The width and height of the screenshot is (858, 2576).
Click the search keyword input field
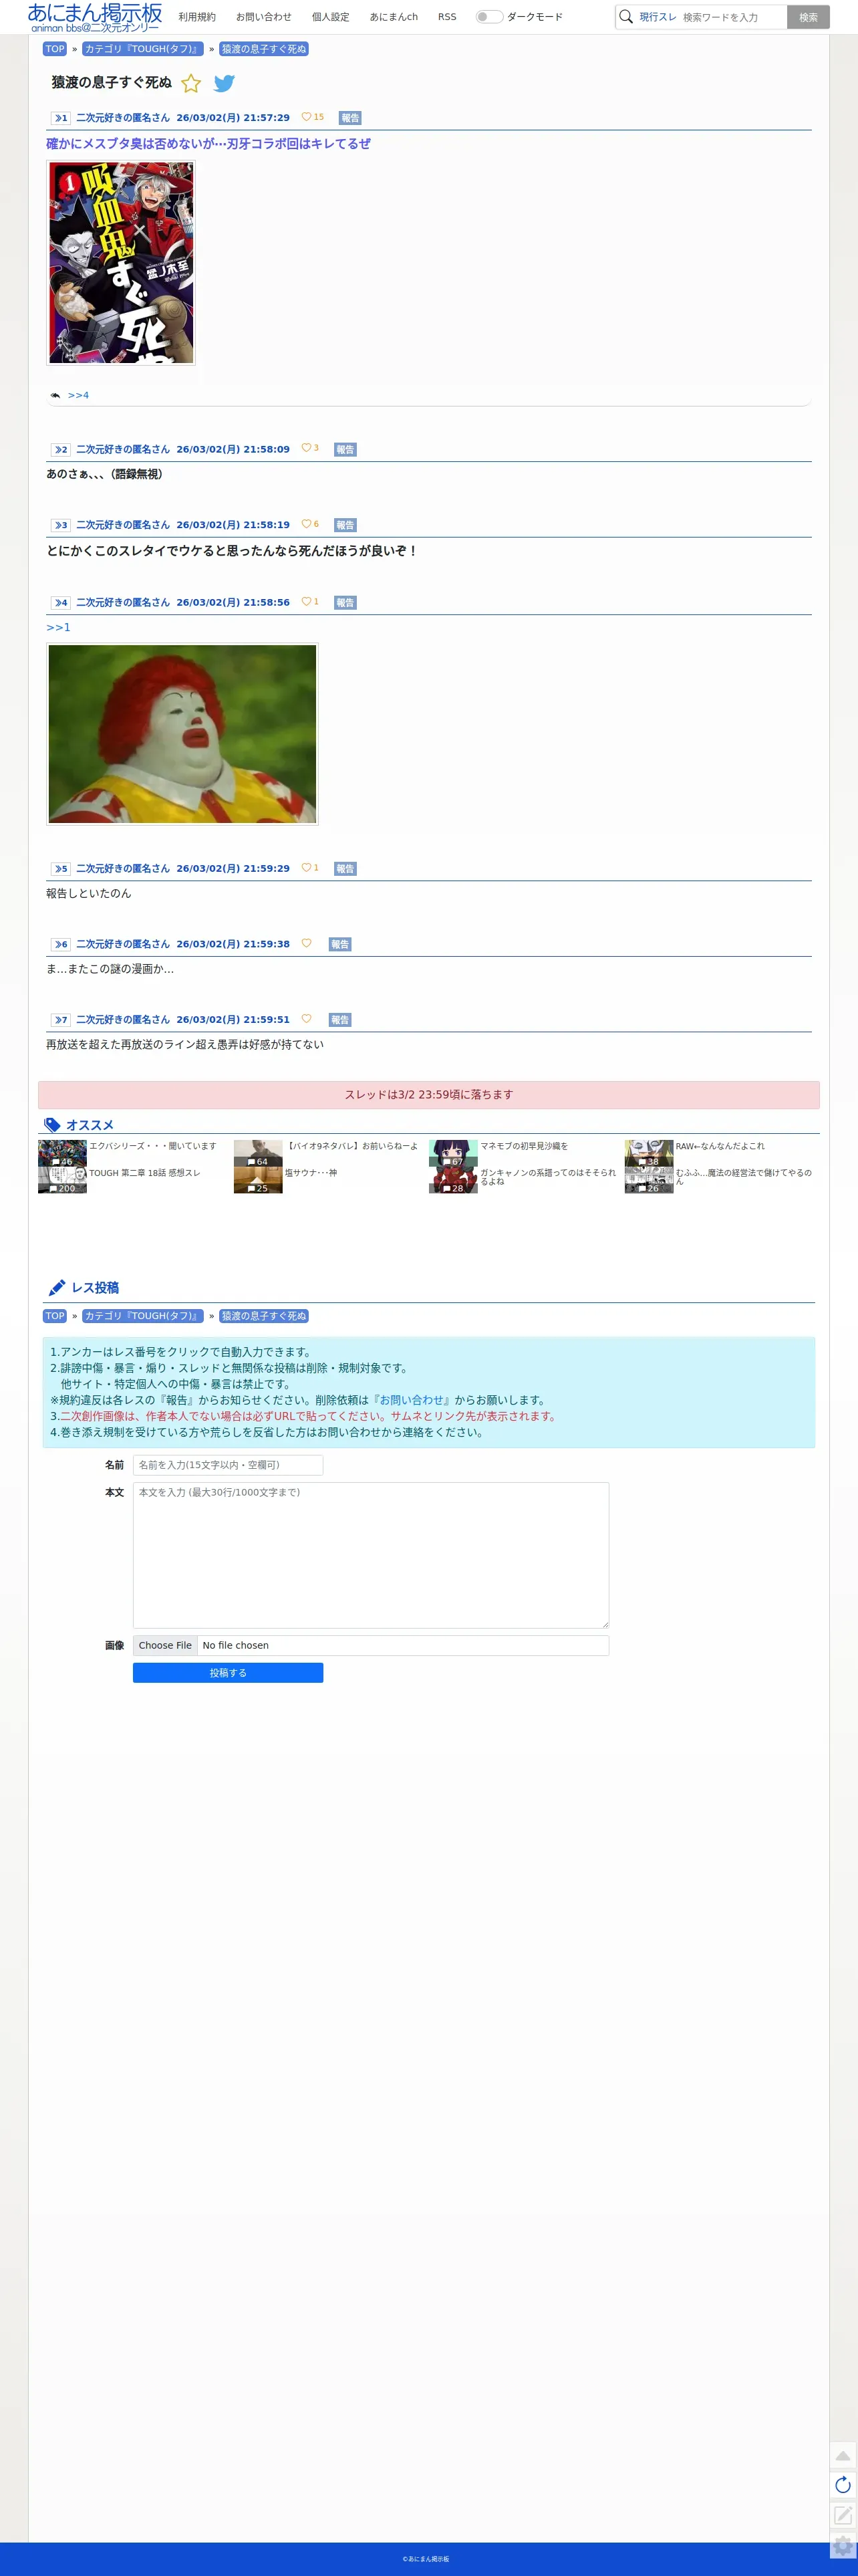(x=733, y=17)
